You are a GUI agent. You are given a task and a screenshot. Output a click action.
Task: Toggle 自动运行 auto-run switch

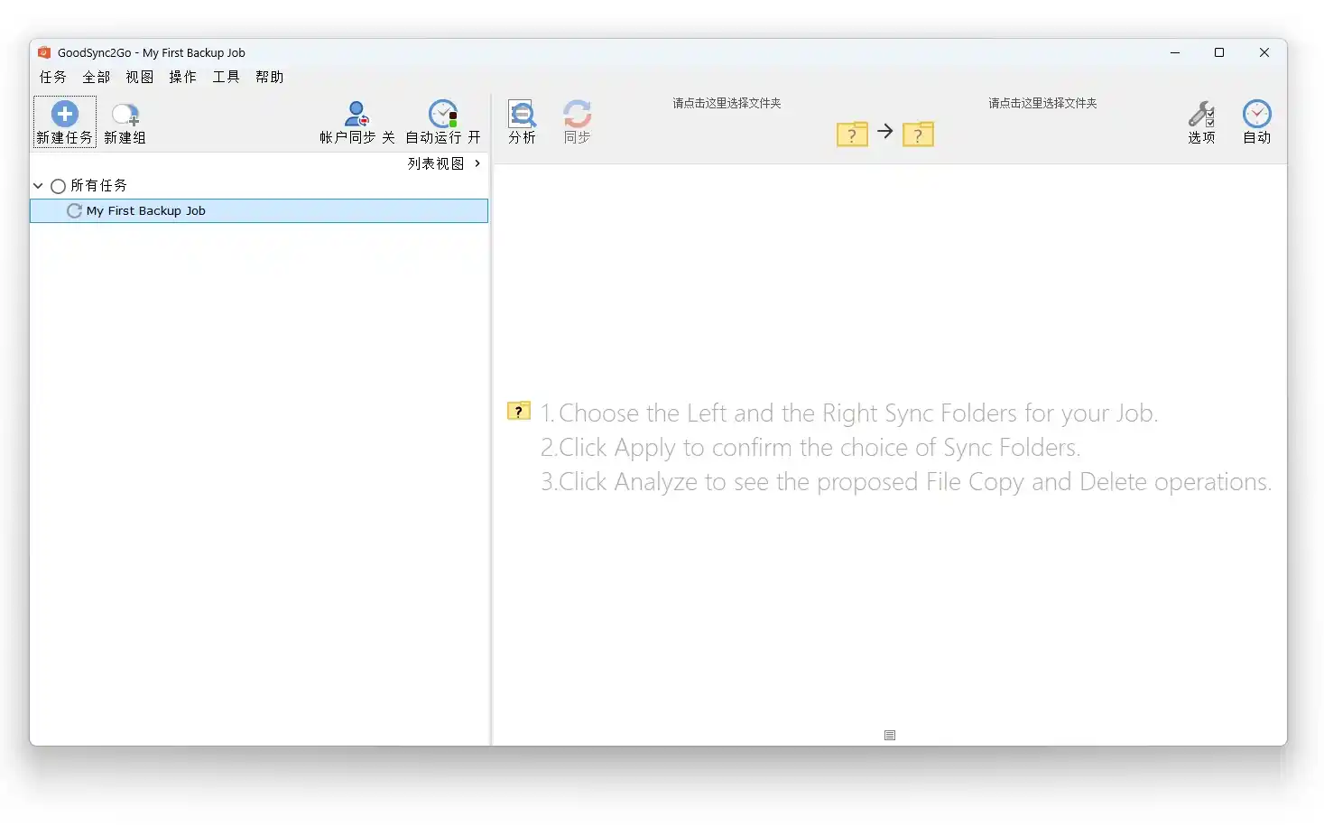click(x=443, y=122)
